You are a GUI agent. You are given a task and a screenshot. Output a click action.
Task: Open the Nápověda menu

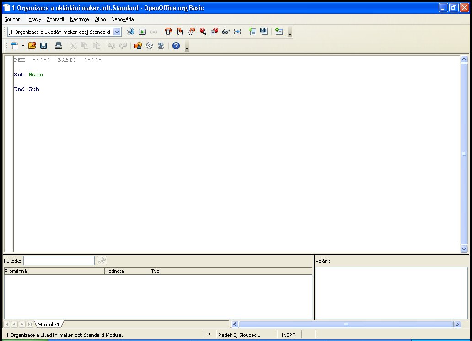(123, 19)
